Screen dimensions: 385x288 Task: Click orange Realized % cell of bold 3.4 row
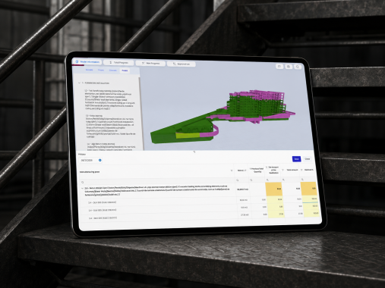click(x=309, y=189)
